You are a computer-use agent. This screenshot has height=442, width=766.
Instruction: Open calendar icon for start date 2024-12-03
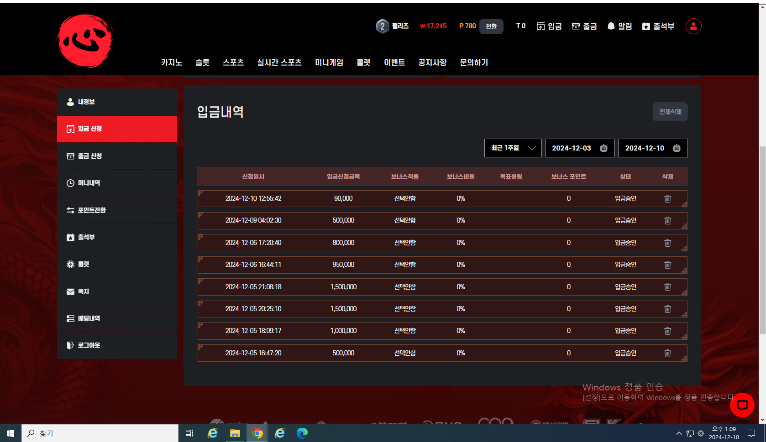point(603,148)
